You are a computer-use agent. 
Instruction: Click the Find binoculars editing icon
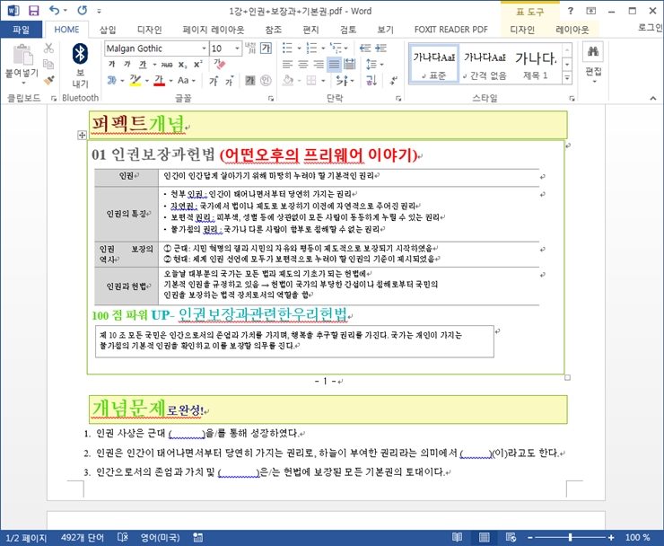(593, 52)
